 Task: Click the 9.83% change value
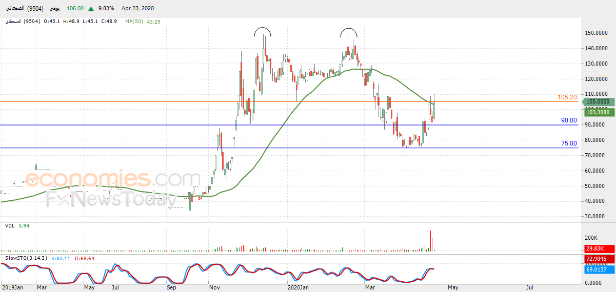point(107,9)
